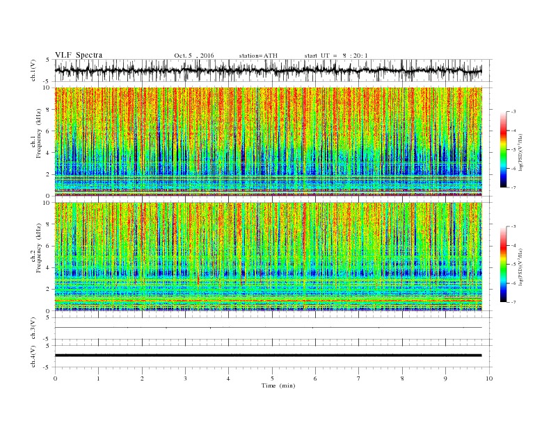This screenshot has height=425, width=551.
Task: Click the time axis tick label '9'
Action: point(445,378)
